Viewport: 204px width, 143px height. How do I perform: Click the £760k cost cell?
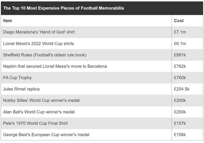[180, 78]
